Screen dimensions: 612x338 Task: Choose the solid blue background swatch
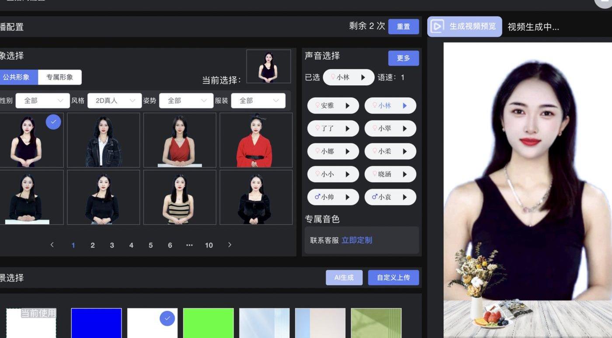coord(96,323)
